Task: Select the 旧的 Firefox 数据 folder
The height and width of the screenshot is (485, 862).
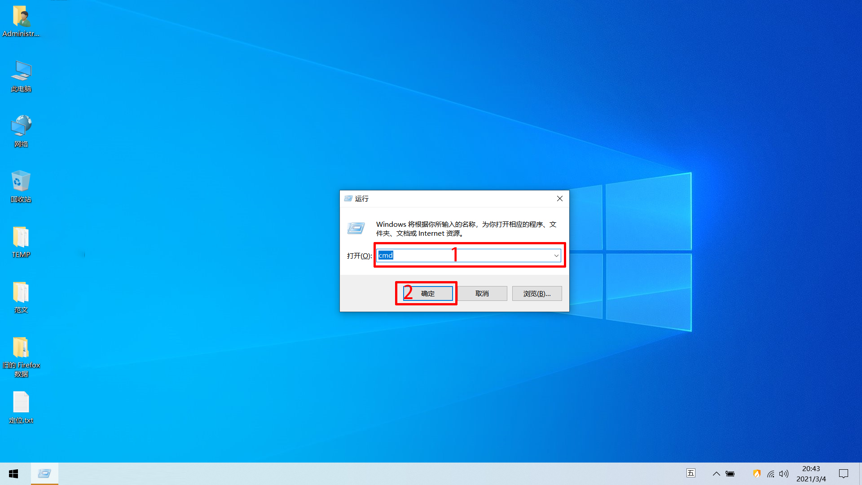Action: point(21,357)
